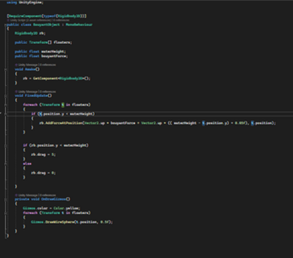Collapse the FixedUpdate method block
Image resolution: width=293 pixels, height=258 pixels.
point(5,96)
